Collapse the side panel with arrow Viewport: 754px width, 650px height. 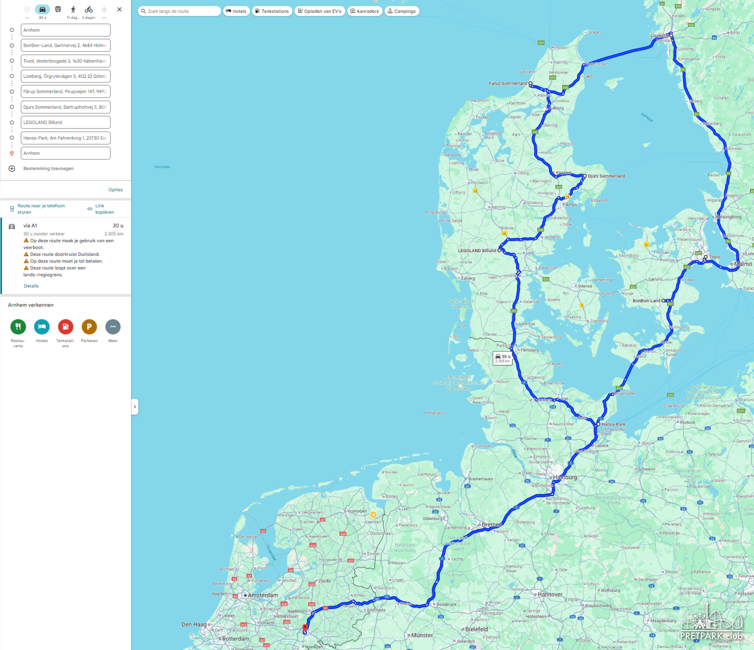pos(134,407)
